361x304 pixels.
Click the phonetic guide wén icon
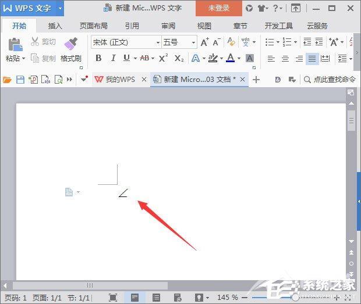(x=246, y=42)
